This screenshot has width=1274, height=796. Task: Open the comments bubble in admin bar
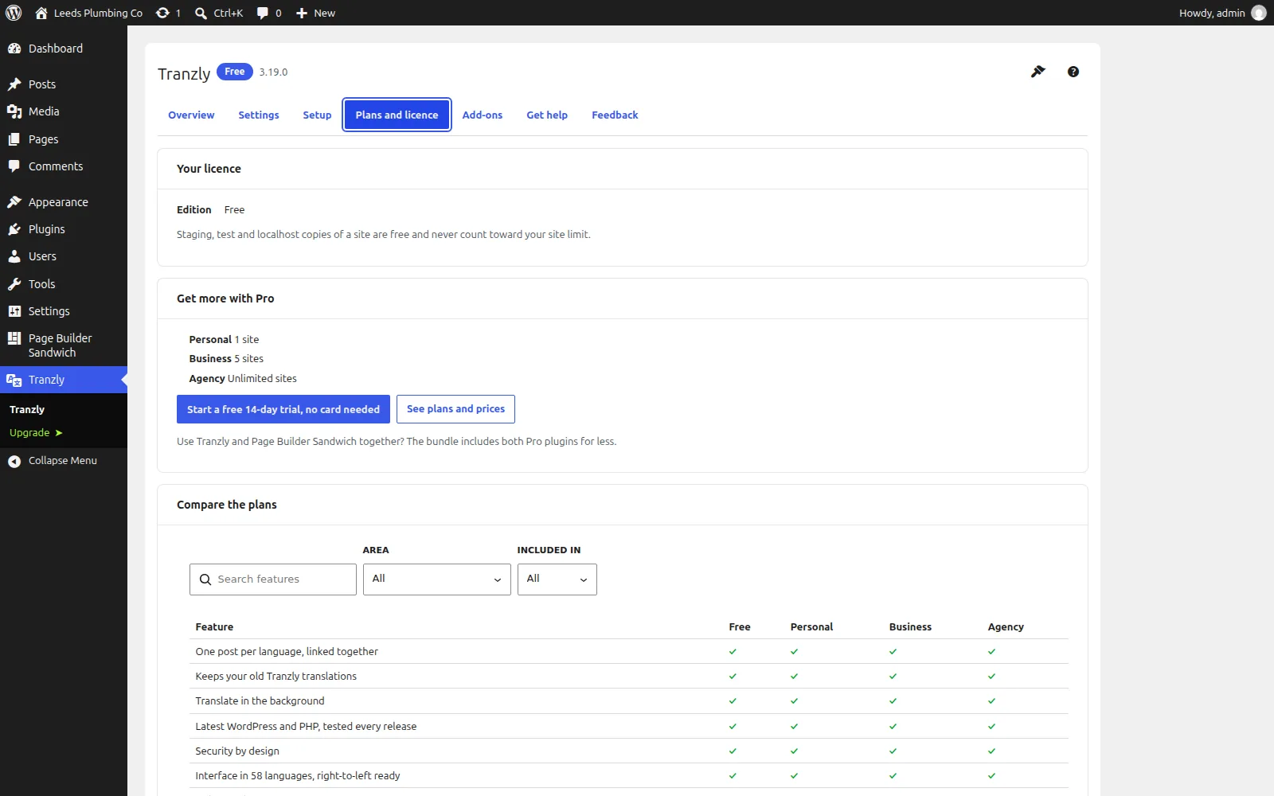click(x=269, y=13)
